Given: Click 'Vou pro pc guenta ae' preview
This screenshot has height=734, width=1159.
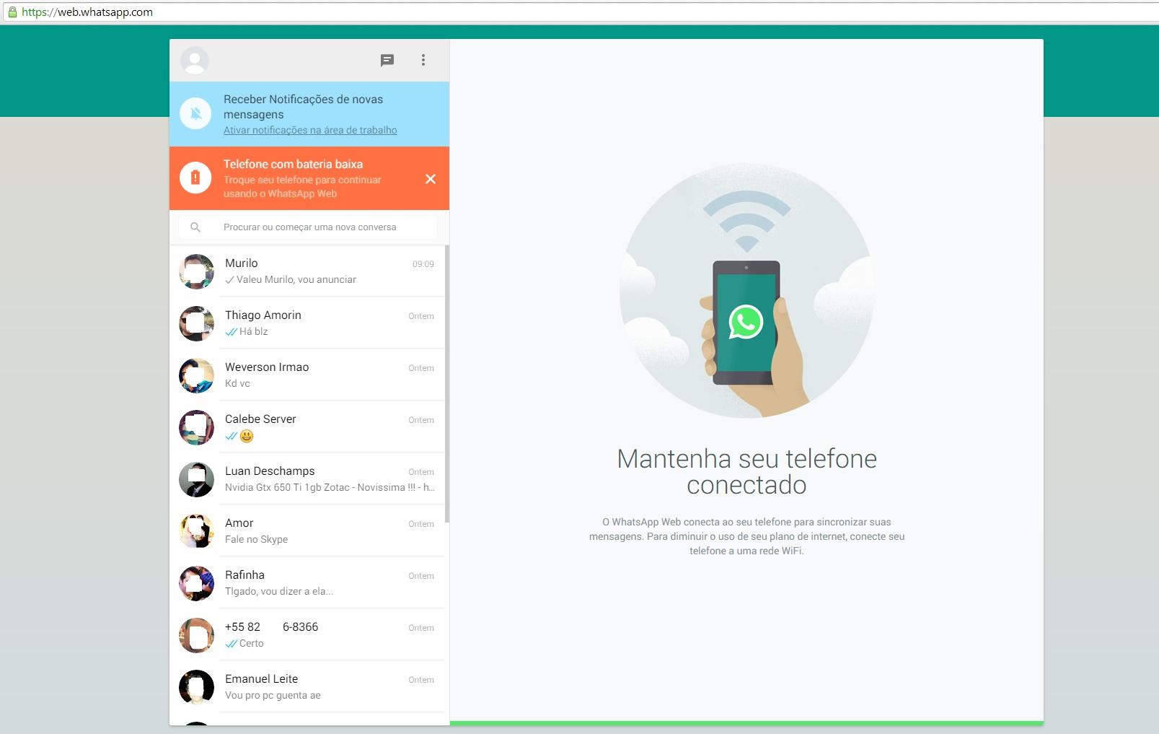Looking at the screenshot, I should point(273,695).
